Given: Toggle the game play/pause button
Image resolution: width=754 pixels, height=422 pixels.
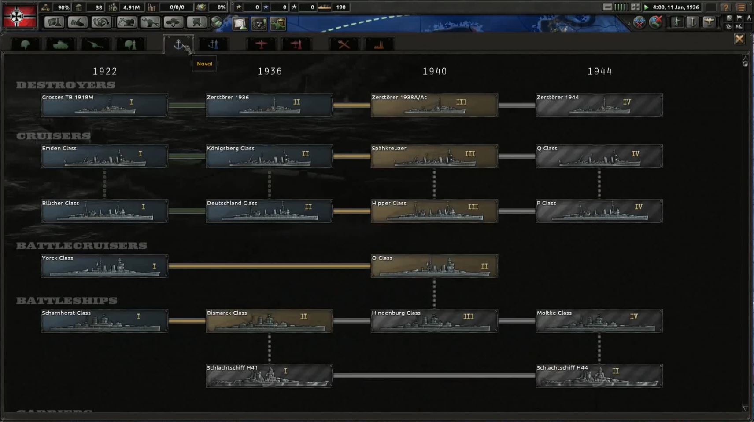Looking at the screenshot, I should 647,7.
